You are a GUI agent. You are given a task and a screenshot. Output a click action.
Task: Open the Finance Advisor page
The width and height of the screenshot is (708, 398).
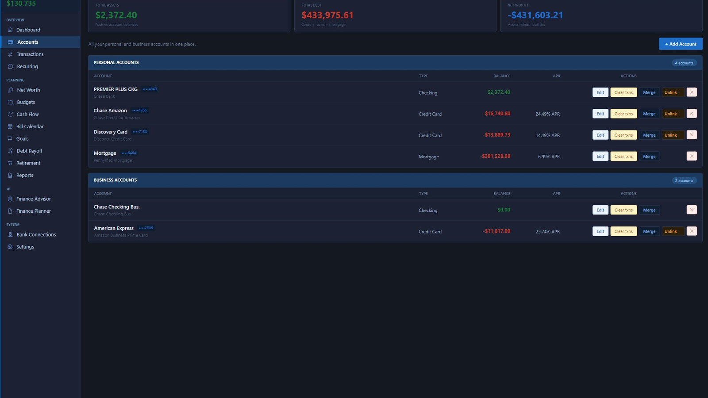click(x=40, y=199)
